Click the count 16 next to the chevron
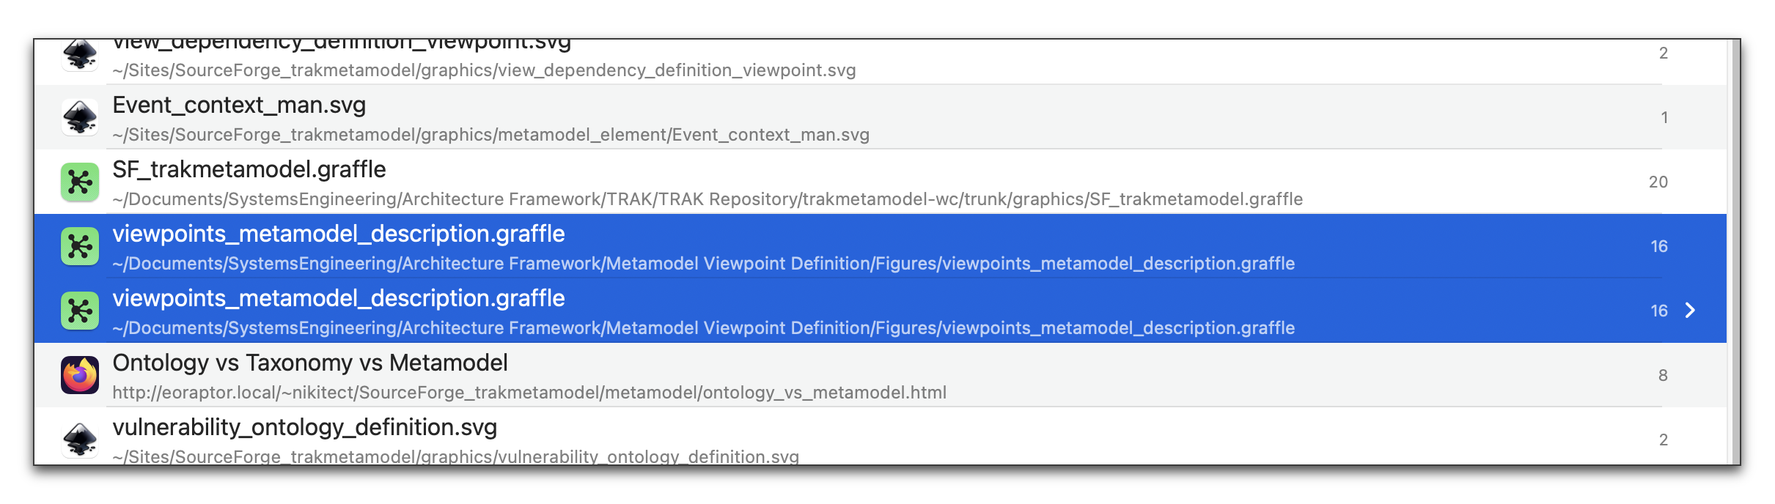The image size is (1775, 504). pos(1659,311)
